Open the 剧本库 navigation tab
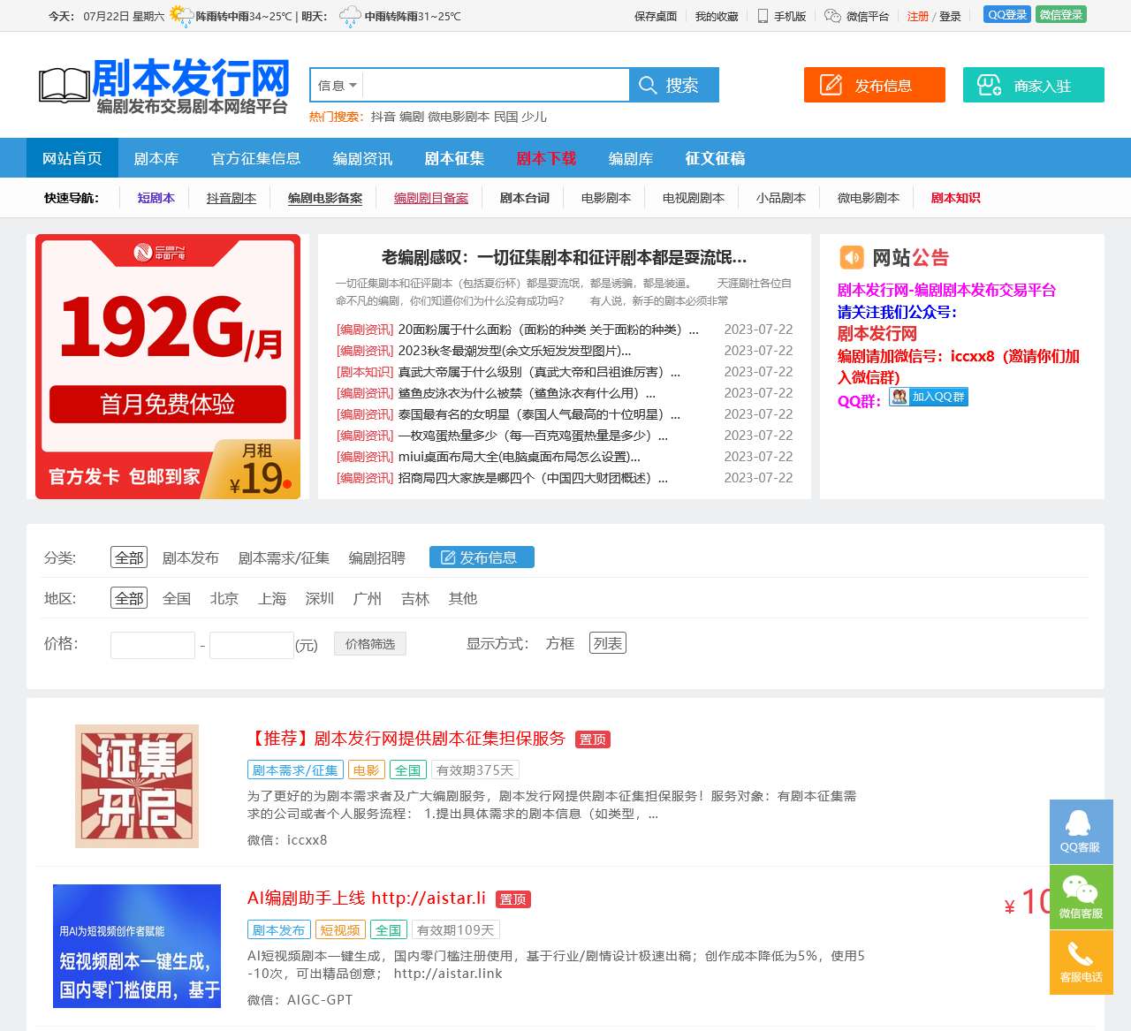1131x1031 pixels. (x=156, y=158)
